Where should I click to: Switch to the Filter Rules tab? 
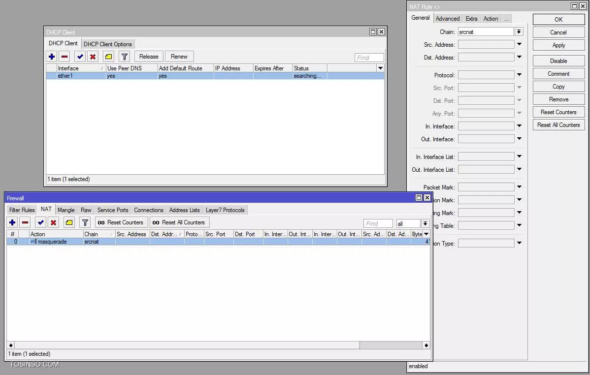click(x=22, y=210)
